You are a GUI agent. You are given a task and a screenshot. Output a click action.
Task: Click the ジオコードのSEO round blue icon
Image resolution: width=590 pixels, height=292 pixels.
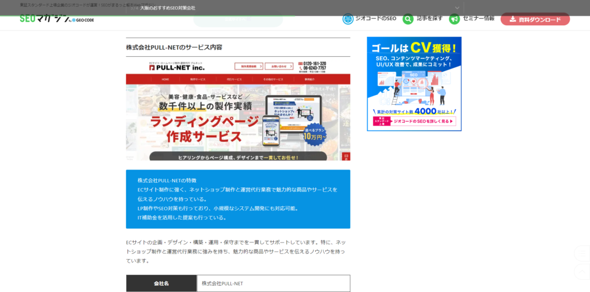click(x=347, y=19)
